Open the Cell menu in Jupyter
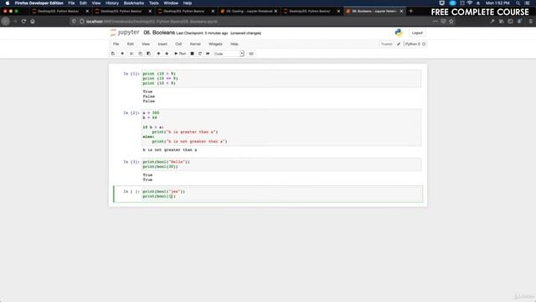 tap(178, 44)
